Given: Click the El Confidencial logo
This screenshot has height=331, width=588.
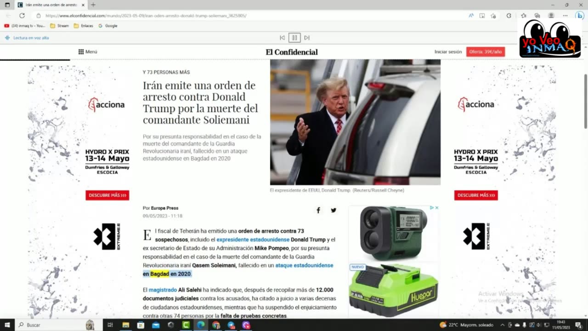Looking at the screenshot, I should click(x=292, y=52).
